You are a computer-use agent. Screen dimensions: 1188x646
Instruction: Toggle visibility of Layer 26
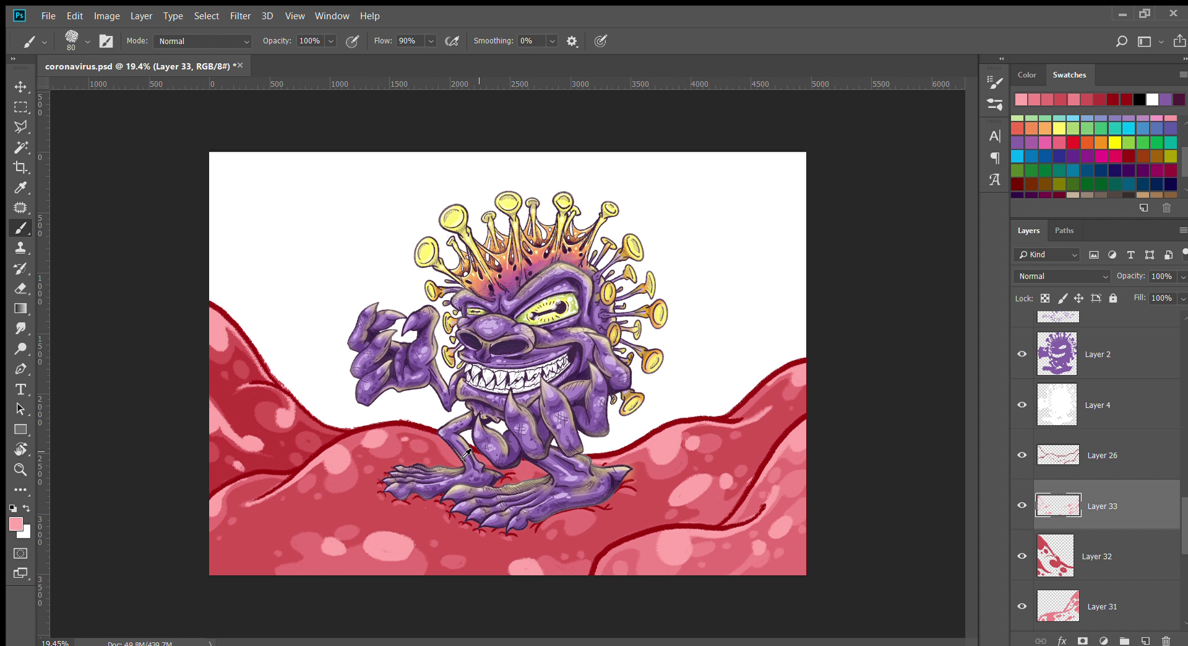[x=1022, y=455]
